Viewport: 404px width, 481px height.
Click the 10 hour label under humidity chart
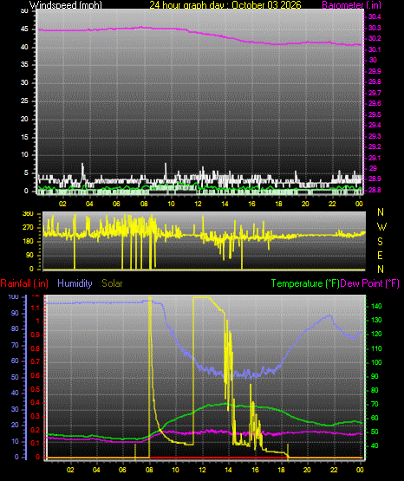(x=175, y=470)
